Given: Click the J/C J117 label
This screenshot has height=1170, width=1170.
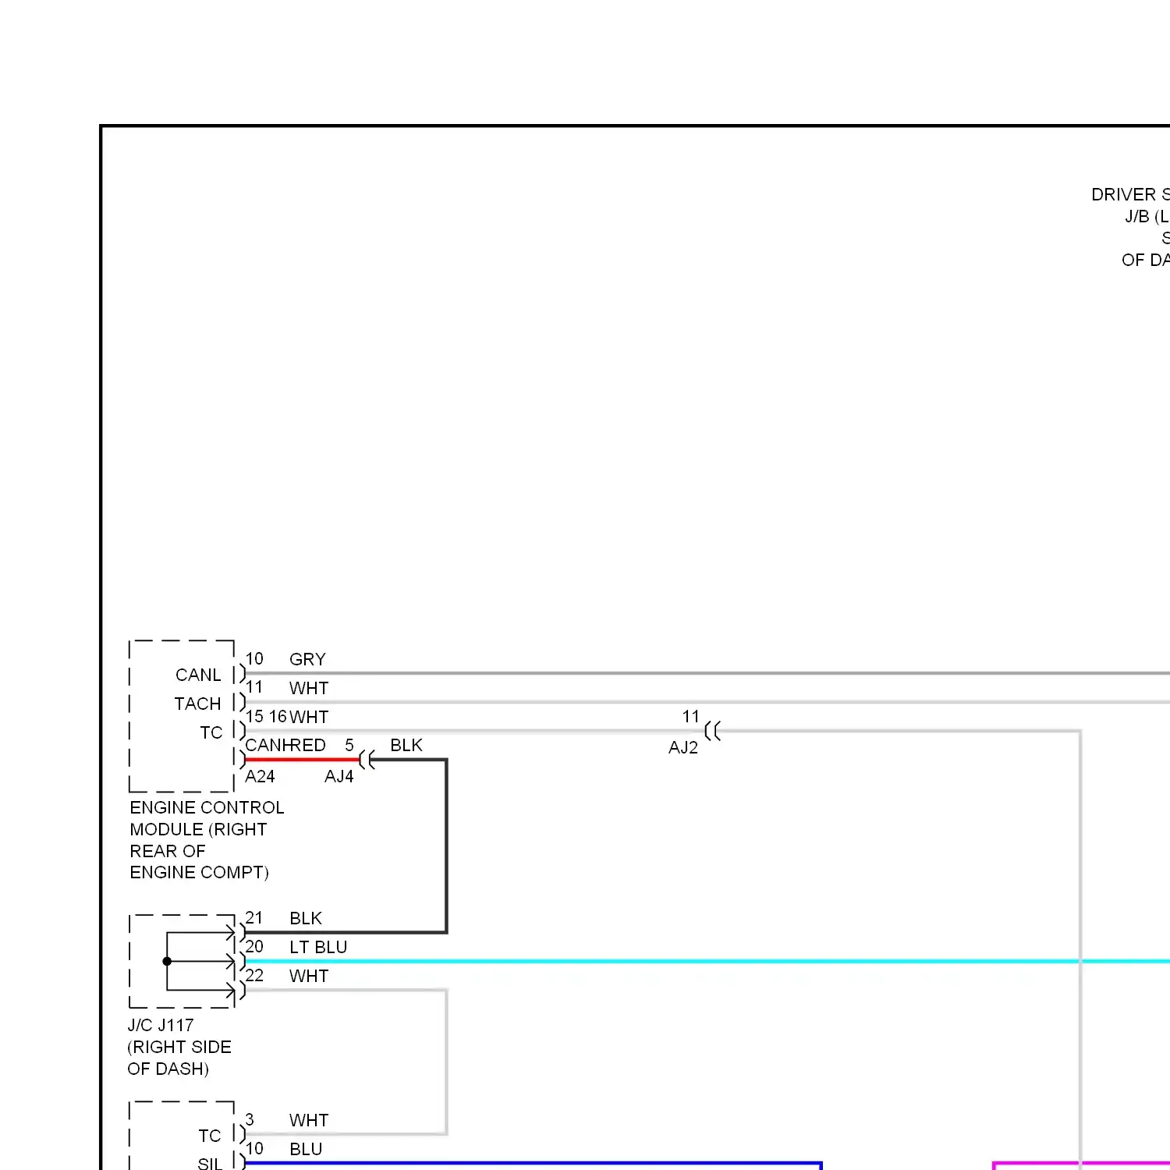Looking at the screenshot, I should [x=161, y=1025].
